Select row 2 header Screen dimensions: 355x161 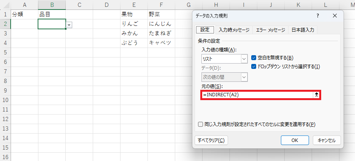[5, 24]
